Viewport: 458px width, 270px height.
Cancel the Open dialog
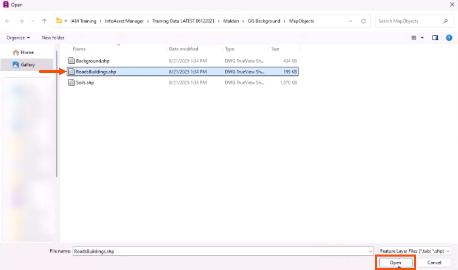[x=434, y=263]
